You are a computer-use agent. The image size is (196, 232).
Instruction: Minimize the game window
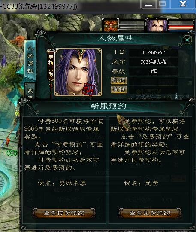[x=148, y=4]
